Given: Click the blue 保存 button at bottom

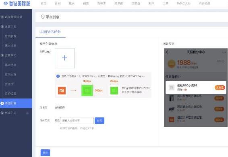Looking at the screenshot, I should (x=45, y=153).
